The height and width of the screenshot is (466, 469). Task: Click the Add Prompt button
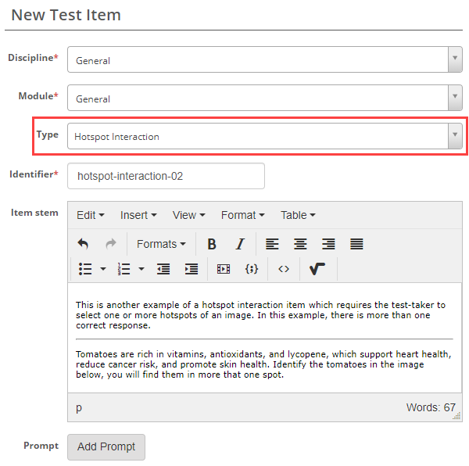coord(106,446)
